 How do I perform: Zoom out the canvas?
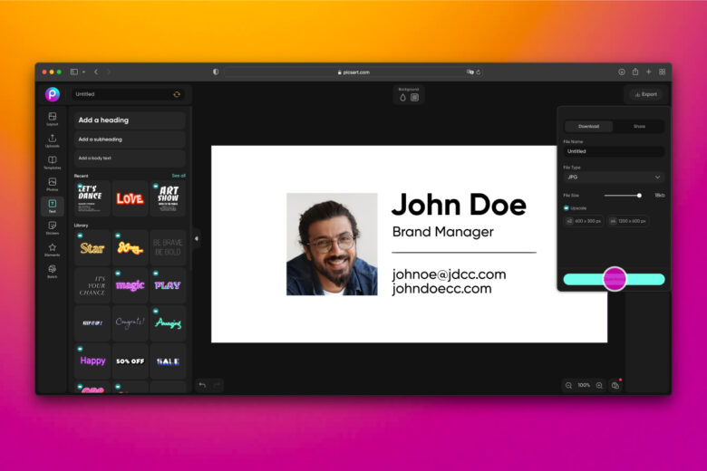568,385
